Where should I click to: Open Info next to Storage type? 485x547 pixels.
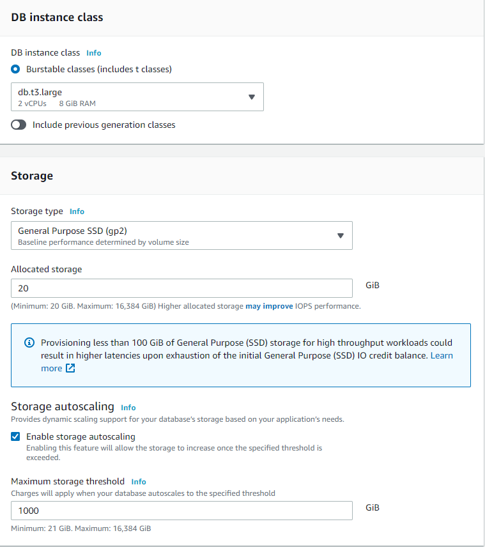(x=77, y=212)
